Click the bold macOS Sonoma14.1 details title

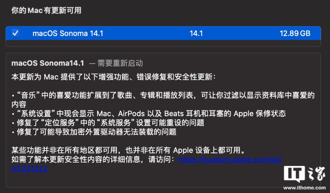tap(48, 63)
